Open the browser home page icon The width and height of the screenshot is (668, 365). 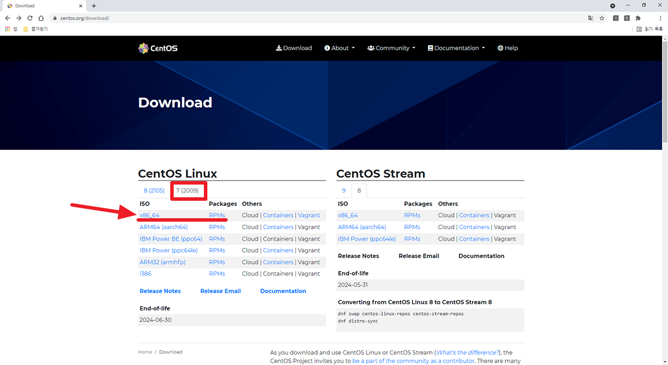coord(41,19)
